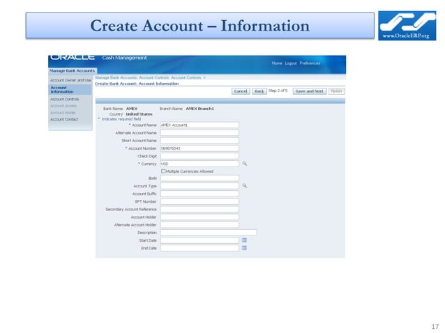This screenshot has height=333, width=445.
Task: Follow the Manage Bank Accounts breadcrumb link
Action: pyautogui.click(x=116, y=77)
